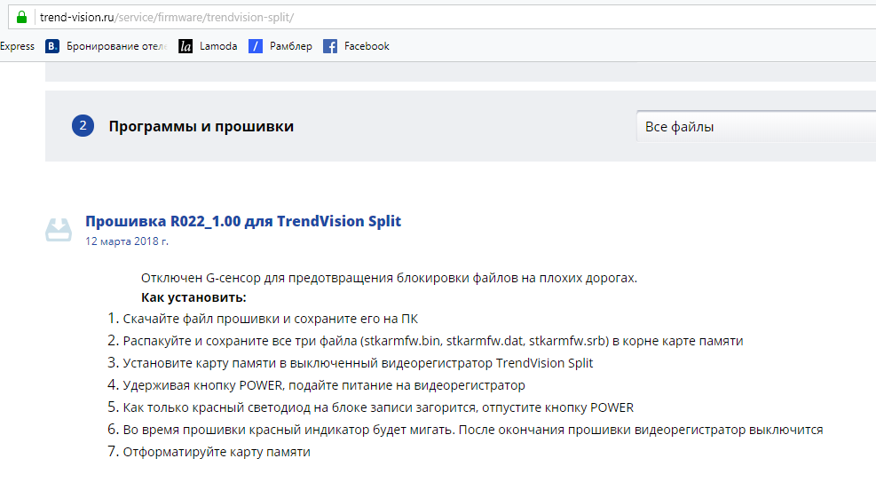Click the 'Программы и прошивки' section heading
876x498 pixels.
[x=201, y=126]
